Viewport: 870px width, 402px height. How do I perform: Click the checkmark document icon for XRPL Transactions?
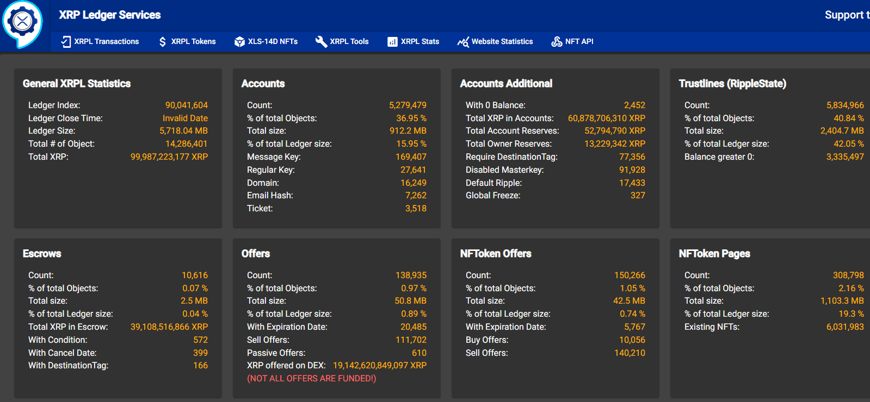pos(66,42)
